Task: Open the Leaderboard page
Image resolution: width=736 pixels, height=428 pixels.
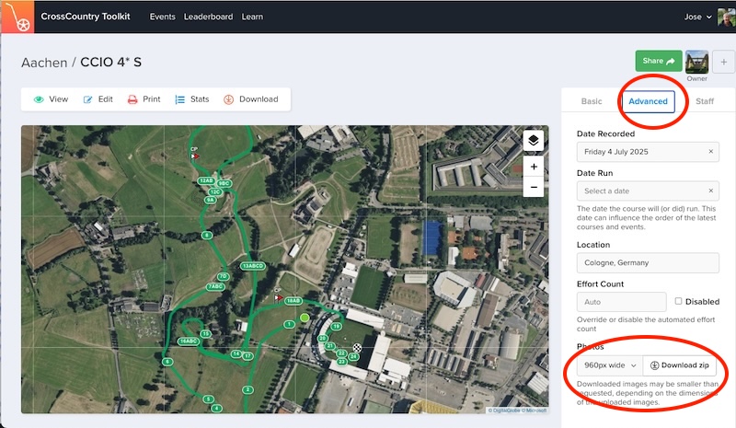Action: (208, 17)
